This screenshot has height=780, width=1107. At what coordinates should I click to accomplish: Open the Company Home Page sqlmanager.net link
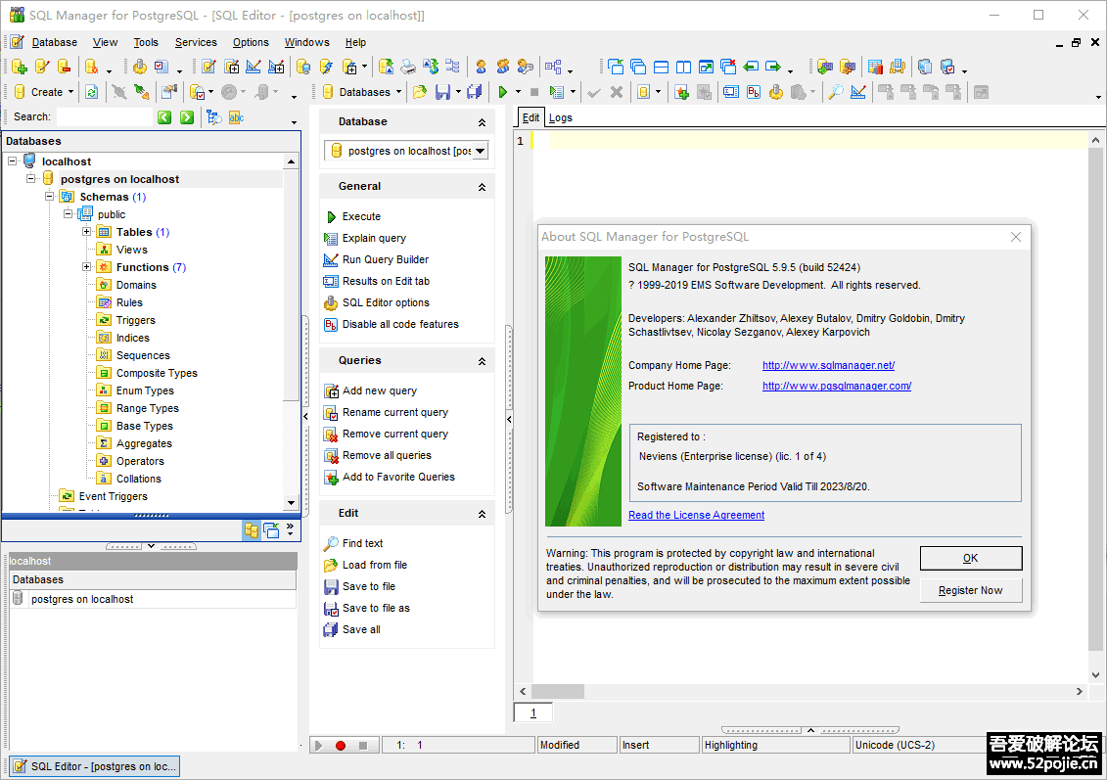point(828,365)
